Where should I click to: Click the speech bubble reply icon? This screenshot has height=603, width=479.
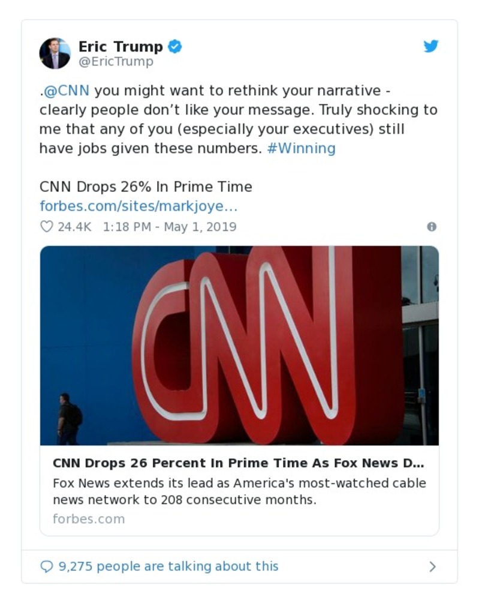[46, 566]
